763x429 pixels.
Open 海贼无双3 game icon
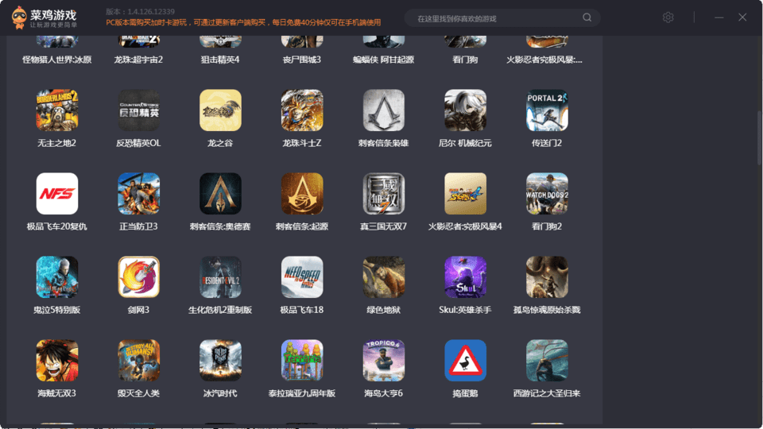tap(57, 361)
